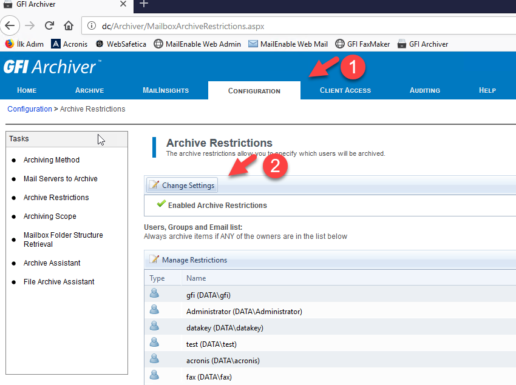Click the browser forward arrow
The image size is (516, 385).
[x=30, y=25]
